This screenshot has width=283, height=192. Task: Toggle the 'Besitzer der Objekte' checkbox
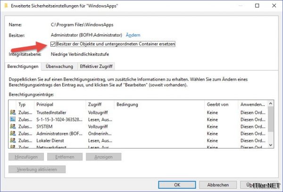coord(53,44)
